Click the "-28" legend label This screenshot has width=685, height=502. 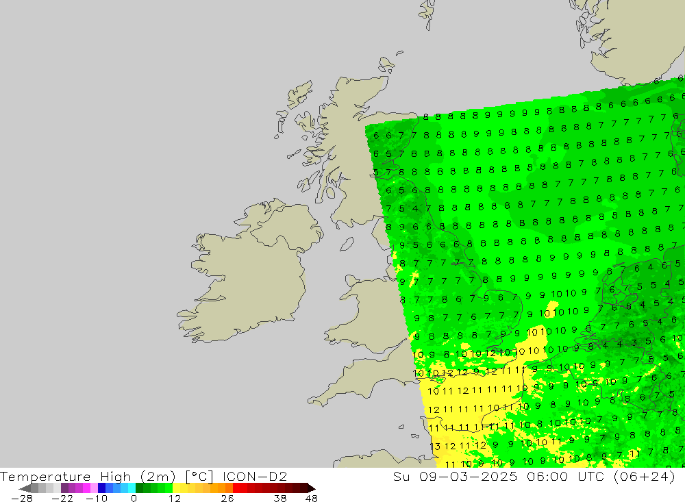point(22,498)
